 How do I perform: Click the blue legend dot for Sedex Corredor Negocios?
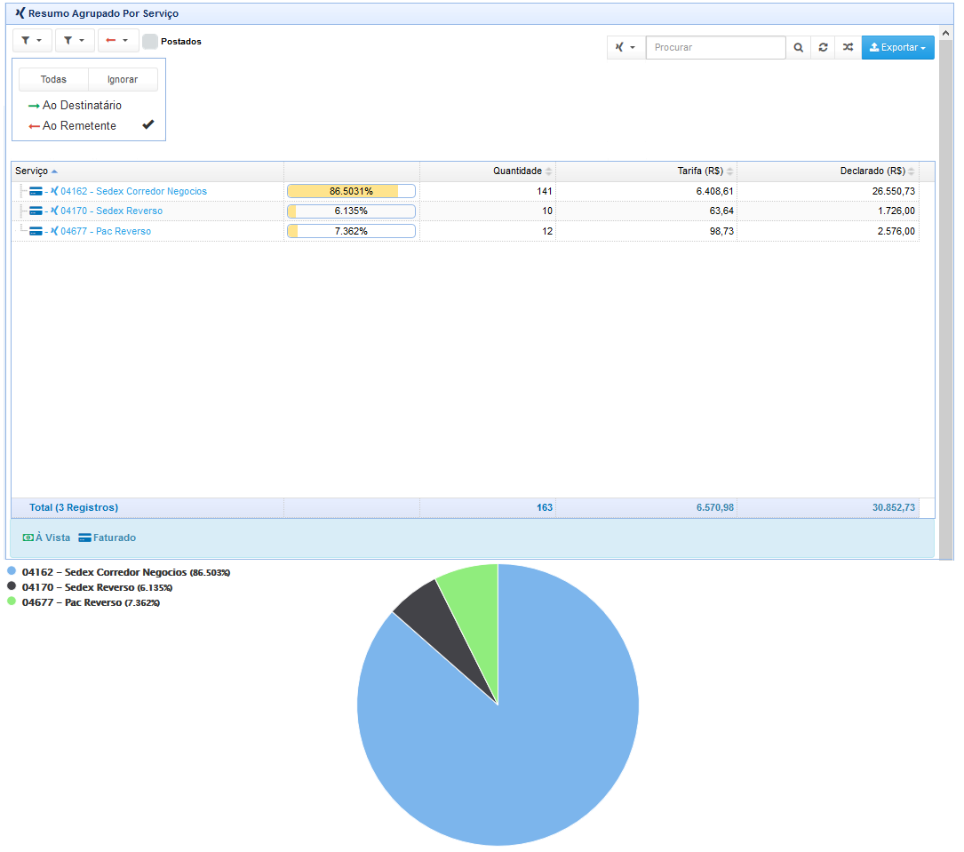(12, 571)
